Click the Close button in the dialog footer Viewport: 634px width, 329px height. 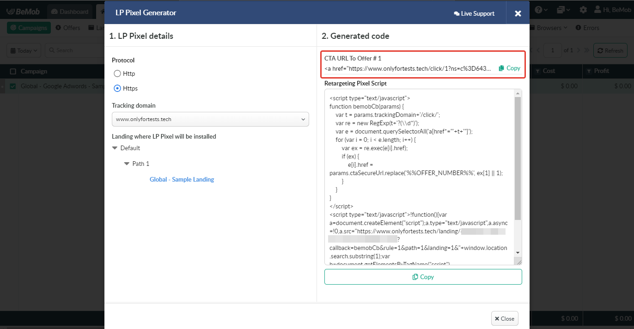pyautogui.click(x=505, y=318)
